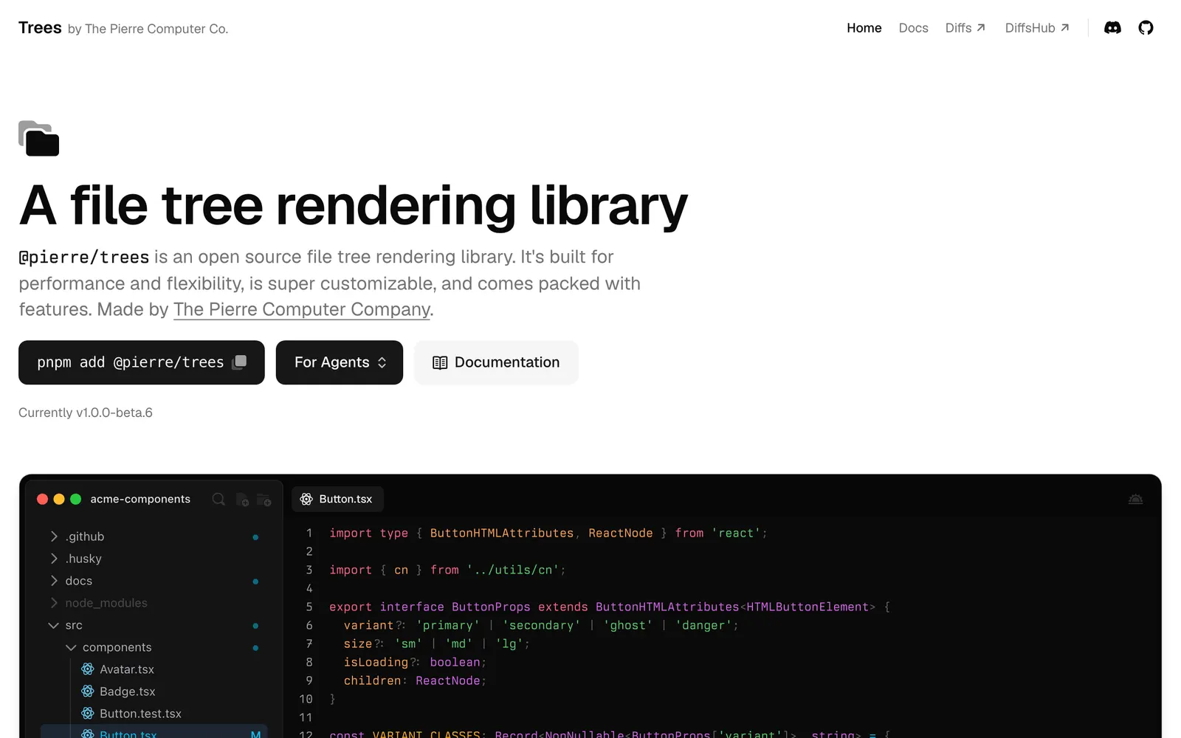Select the .husky folder name

pos(83,559)
